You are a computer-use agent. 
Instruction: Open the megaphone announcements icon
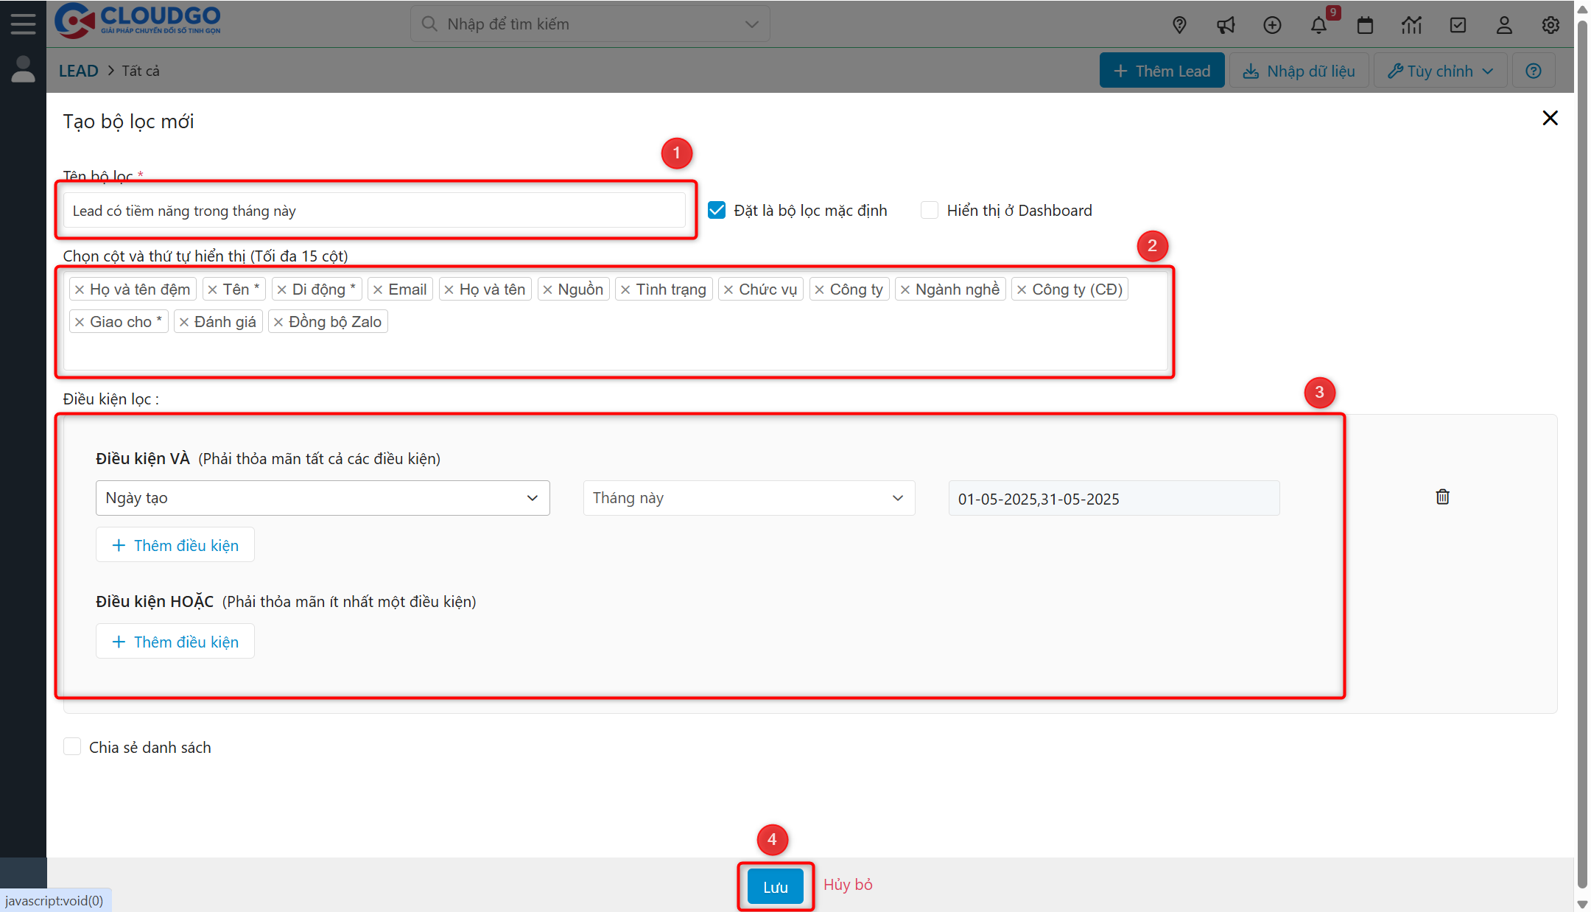coord(1226,25)
